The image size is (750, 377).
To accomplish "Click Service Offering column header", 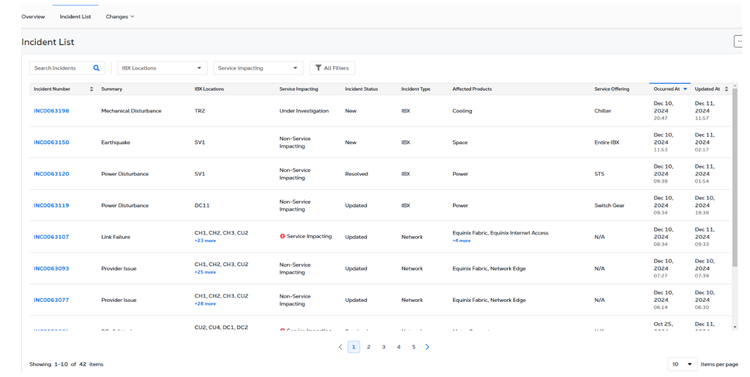I will [x=612, y=89].
